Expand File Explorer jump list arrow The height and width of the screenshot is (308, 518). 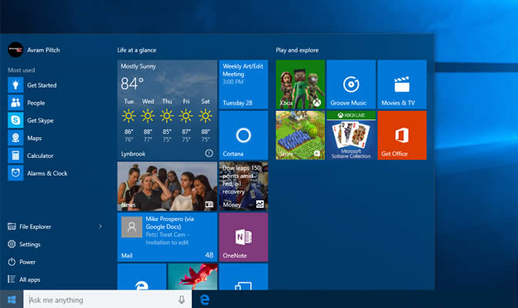100,226
